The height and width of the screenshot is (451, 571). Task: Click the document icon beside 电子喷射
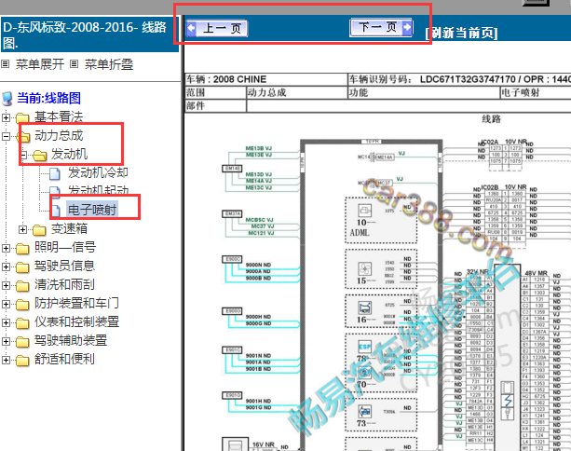tap(56, 211)
